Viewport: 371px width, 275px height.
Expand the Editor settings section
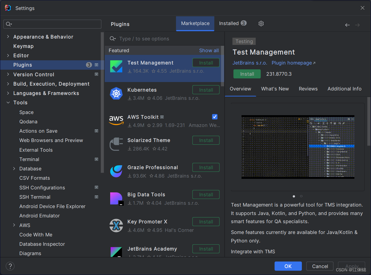(8, 55)
